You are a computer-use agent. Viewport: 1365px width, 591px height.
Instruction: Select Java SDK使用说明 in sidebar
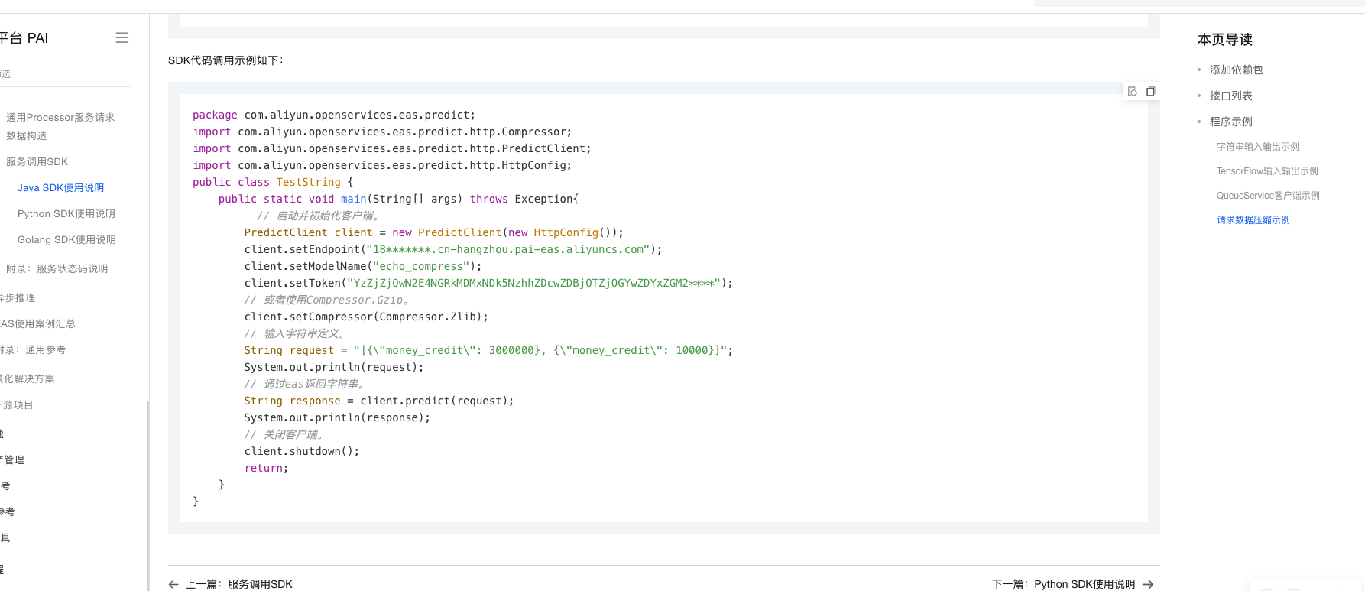click(60, 187)
